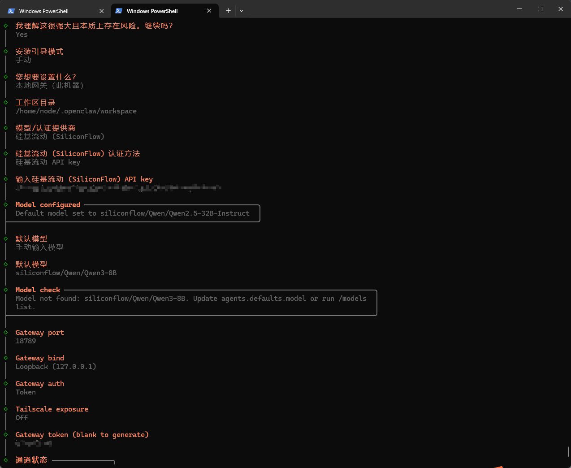Click the diamond marker beside 通道状态

pos(5,460)
